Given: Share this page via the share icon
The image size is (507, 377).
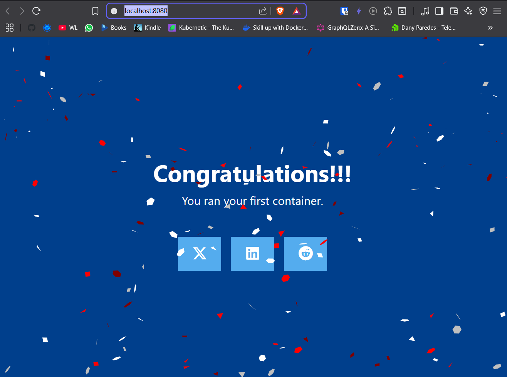Looking at the screenshot, I should pos(263,11).
